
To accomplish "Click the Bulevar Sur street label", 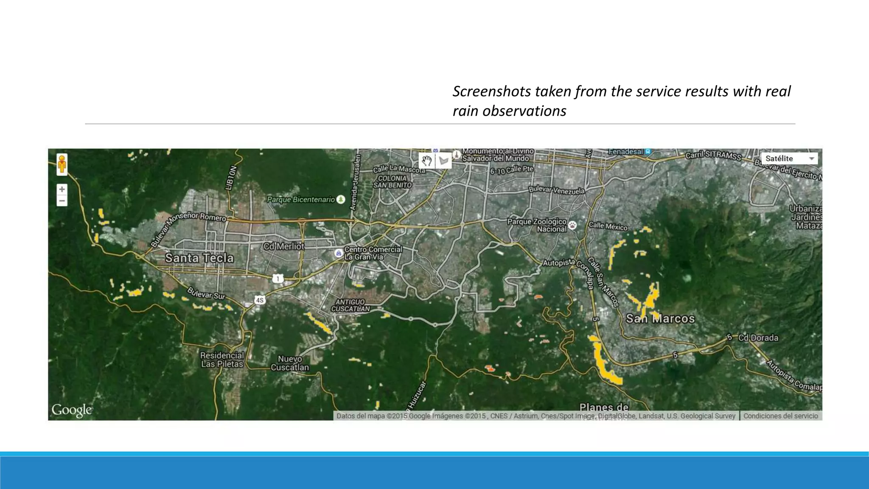I will pos(206,293).
